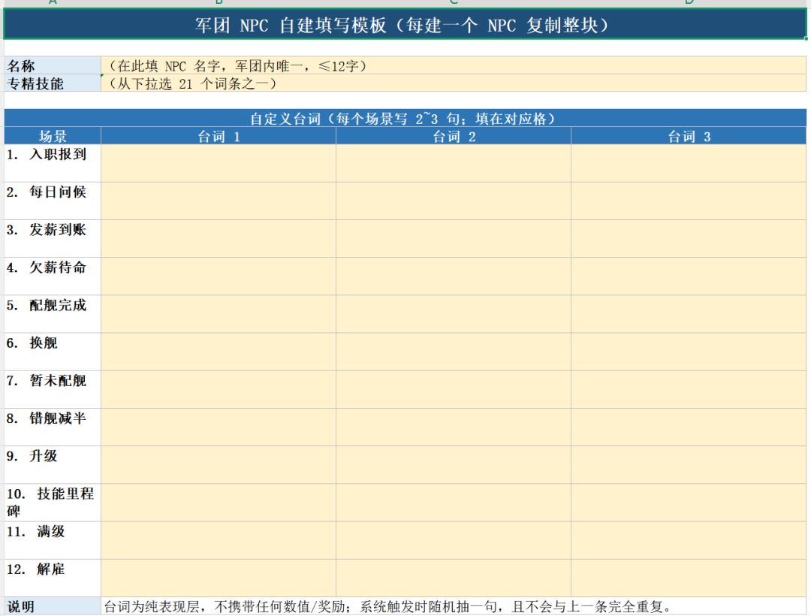
Task: Click the scene label 11. 满级
Action: [x=53, y=541]
